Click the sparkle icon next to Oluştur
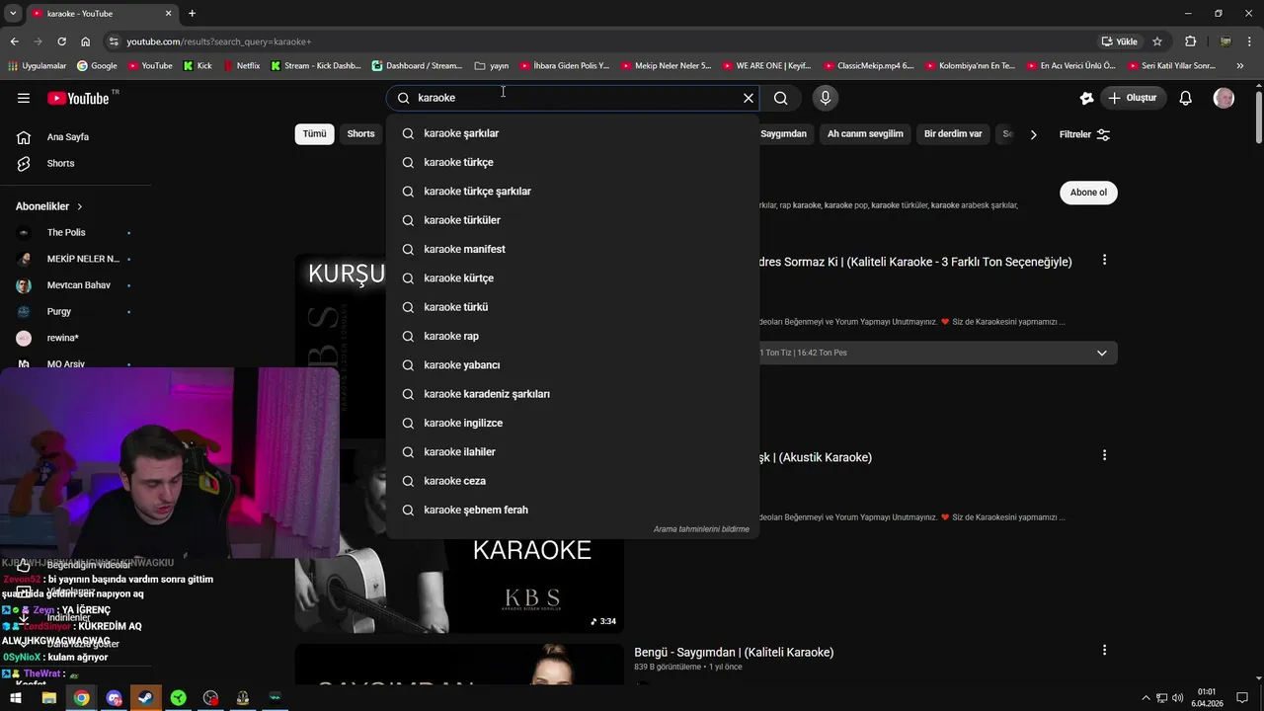Screen dimensions: 1264x711 pos(1086,98)
